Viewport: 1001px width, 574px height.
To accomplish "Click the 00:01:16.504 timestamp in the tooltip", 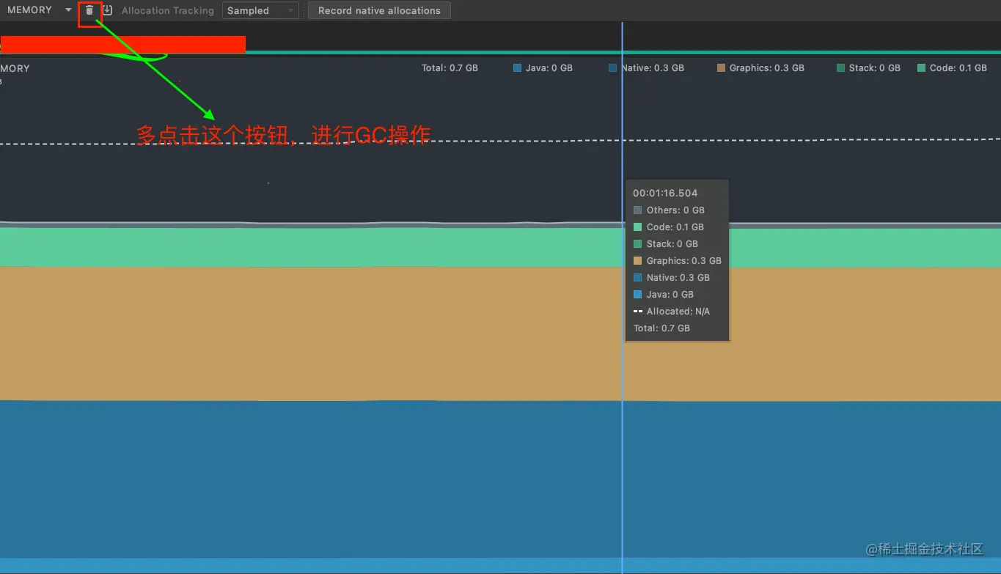I will 665,193.
